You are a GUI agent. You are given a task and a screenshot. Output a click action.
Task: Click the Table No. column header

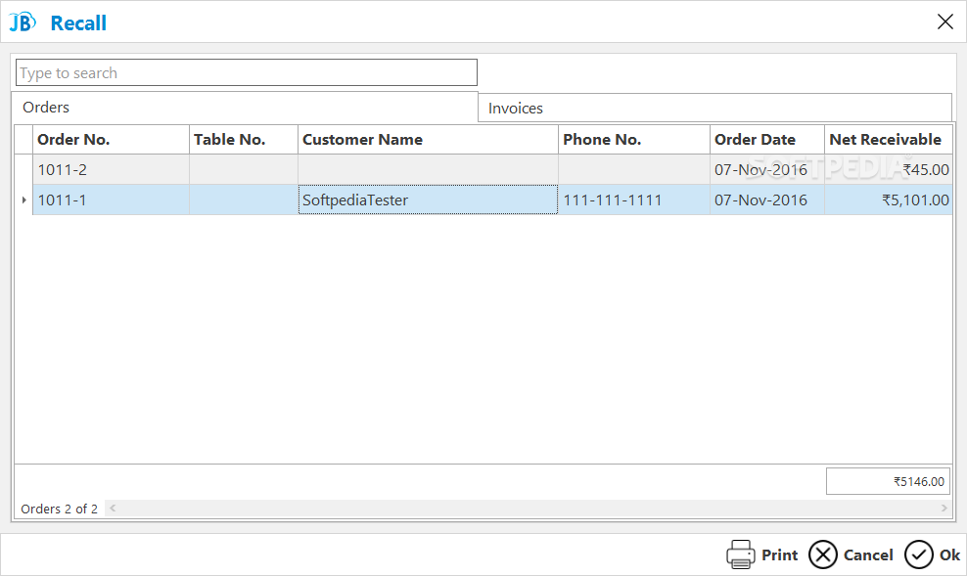[x=243, y=140]
